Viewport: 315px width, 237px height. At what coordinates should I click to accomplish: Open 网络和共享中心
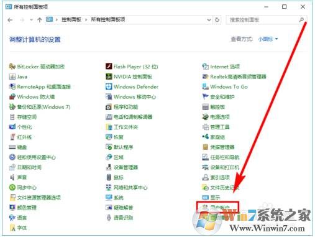click(x=126, y=187)
